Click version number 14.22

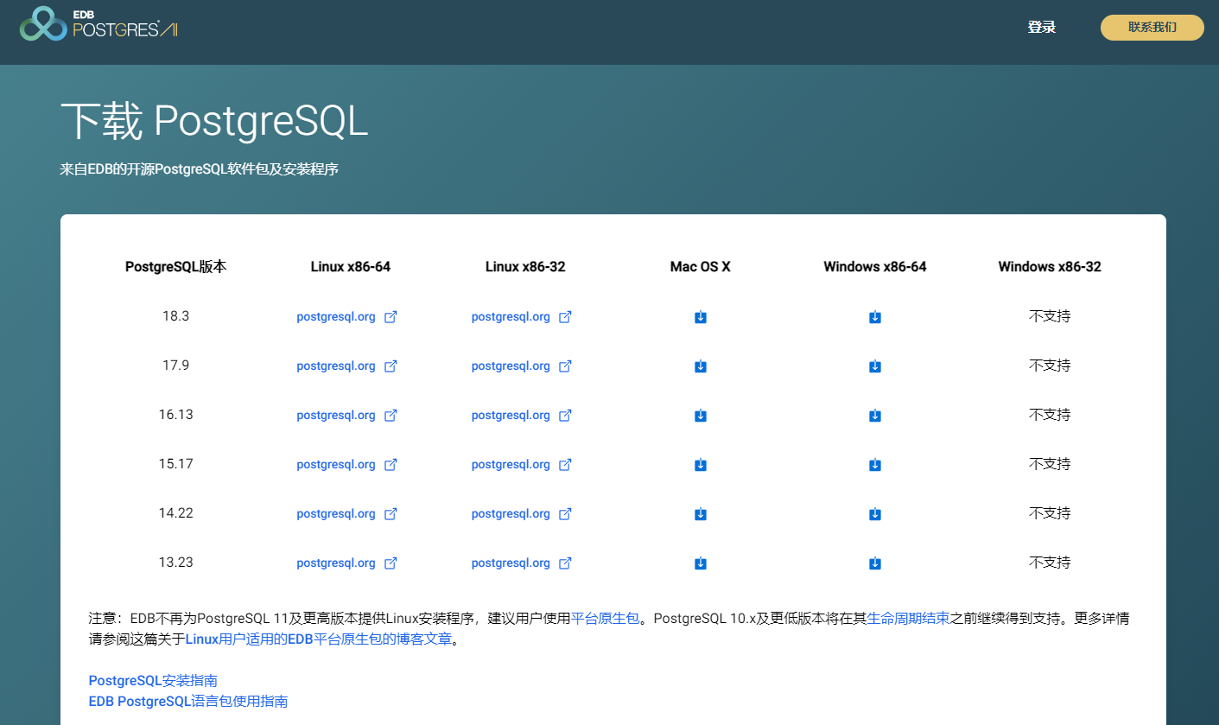[176, 513]
